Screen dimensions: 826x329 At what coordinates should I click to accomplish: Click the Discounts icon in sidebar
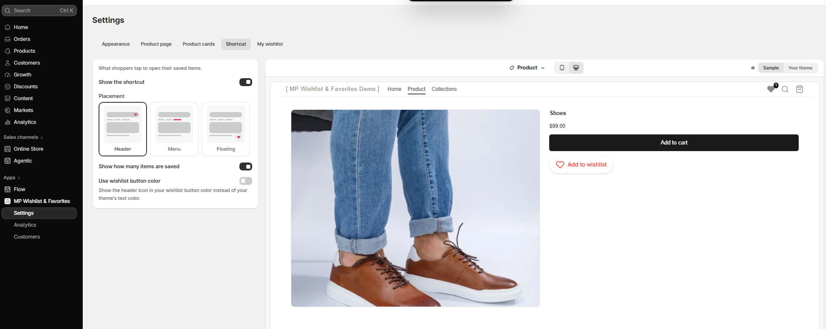[7, 87]
